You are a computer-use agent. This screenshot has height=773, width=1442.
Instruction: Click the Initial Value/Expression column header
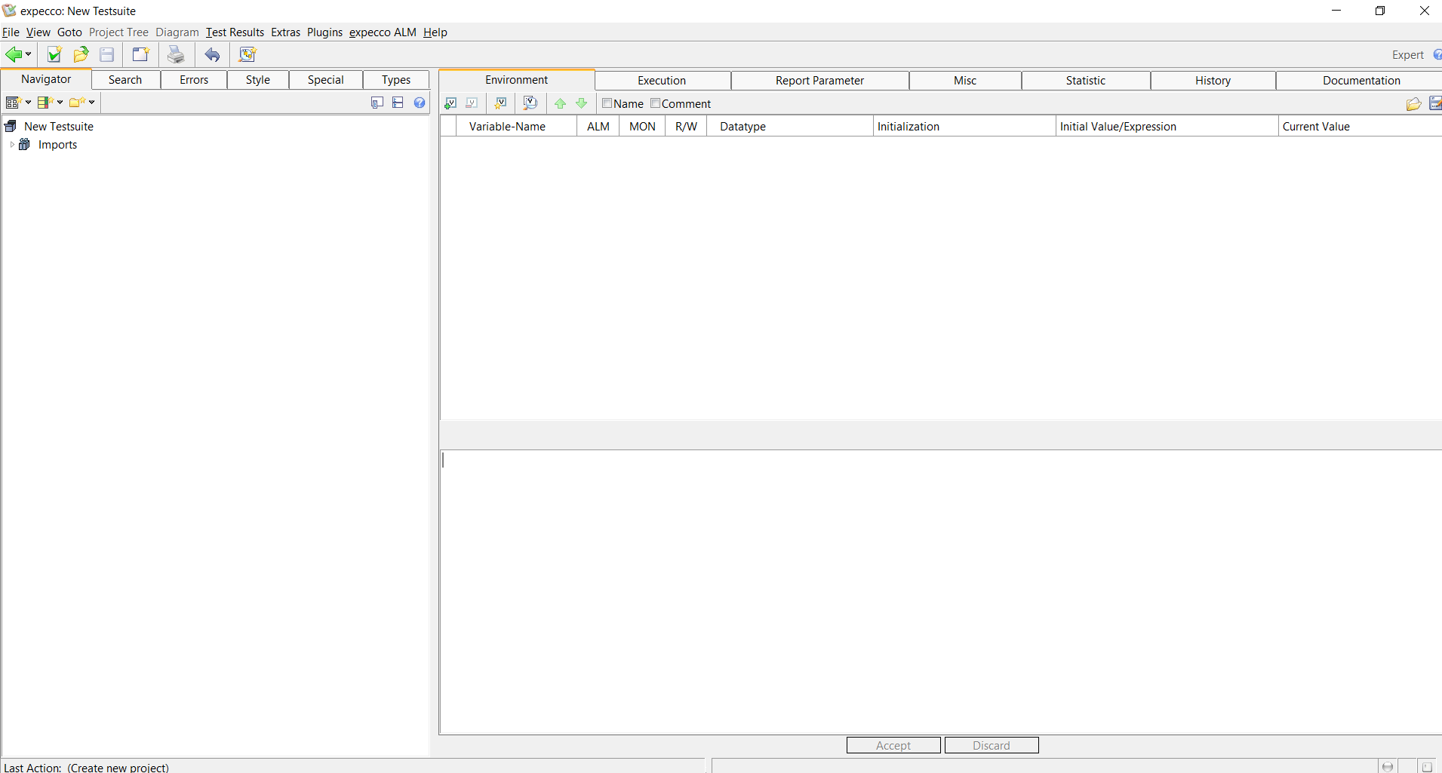pos(1167,127)
